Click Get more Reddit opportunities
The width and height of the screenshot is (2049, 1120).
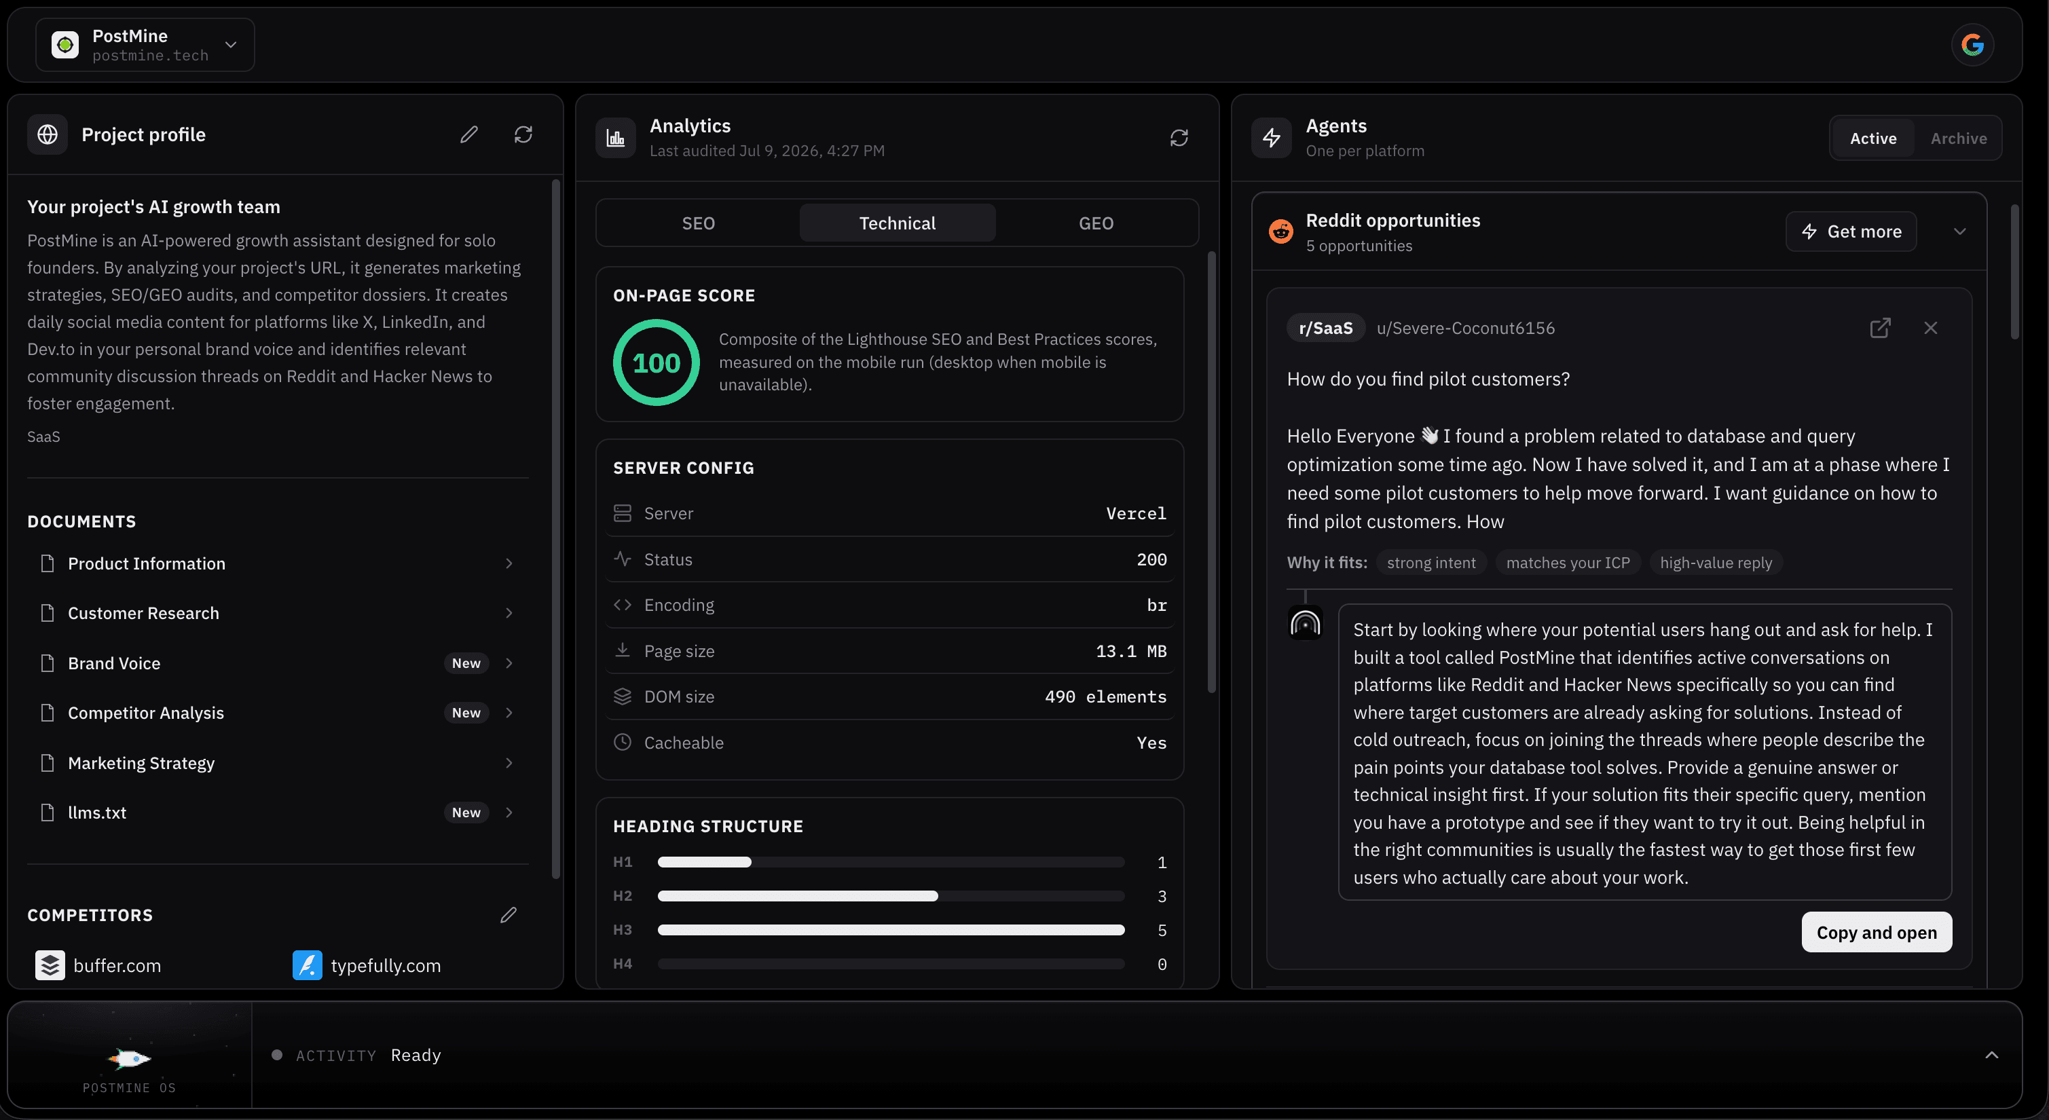tap(1851, 231)
